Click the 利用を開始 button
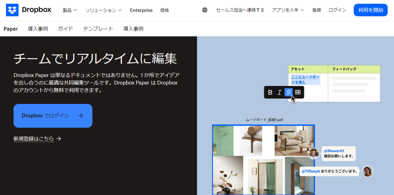The height and width of the screenshot is (195, 394). [371, 10]
